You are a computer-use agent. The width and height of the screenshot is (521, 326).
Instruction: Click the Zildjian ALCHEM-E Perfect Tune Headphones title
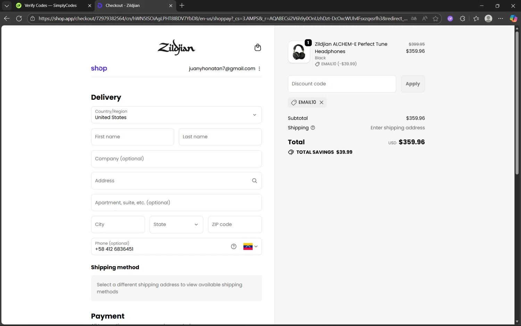(351, 48)
